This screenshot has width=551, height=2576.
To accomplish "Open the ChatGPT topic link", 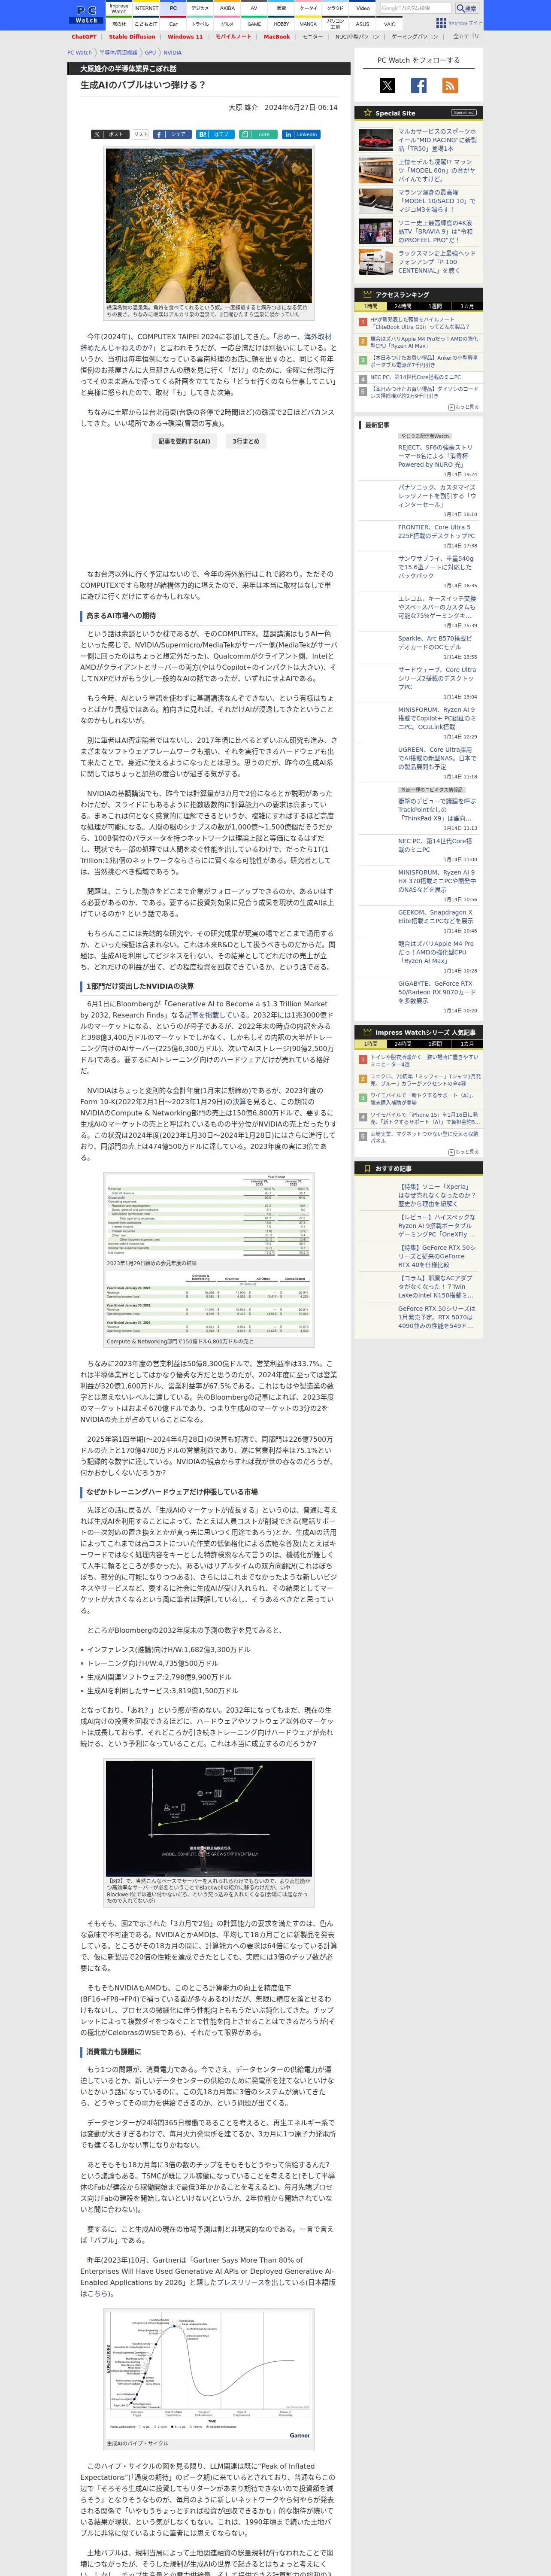I will pyautogui.click(x=84, y=37).
